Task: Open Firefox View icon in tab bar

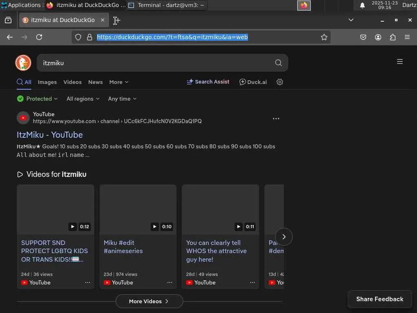Action: point(8,20)
